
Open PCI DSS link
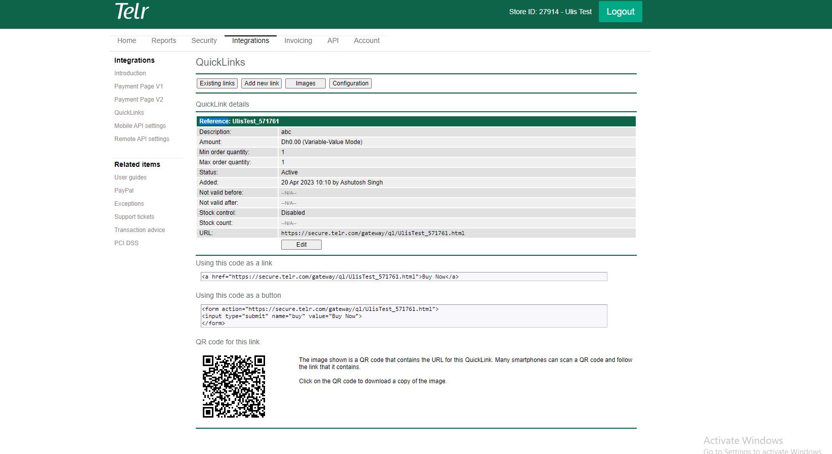(126, 243)
